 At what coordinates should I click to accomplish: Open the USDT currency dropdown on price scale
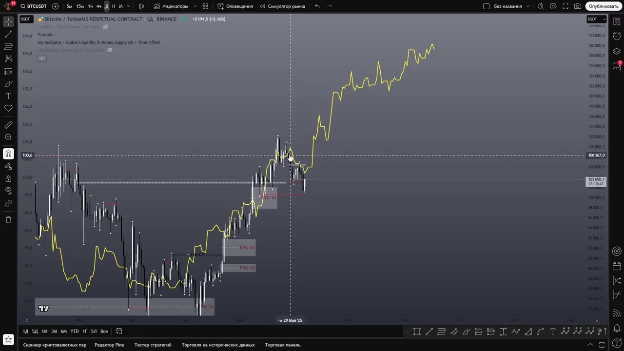[x=596, y=19]
